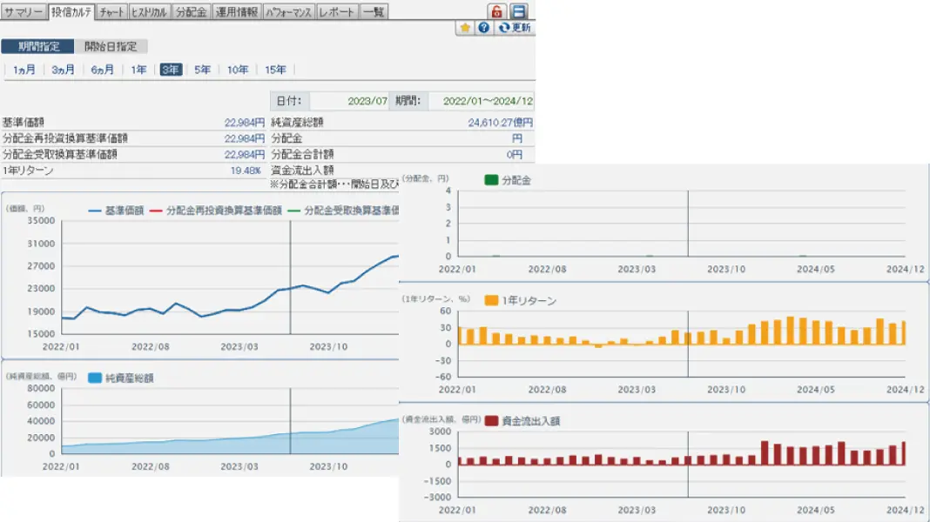
Task: Open the 分配金 tab
Action: pyautogui.click(x=191, y=12)
